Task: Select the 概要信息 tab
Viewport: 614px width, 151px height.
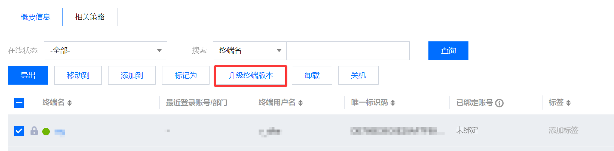Action: [35, 17]
